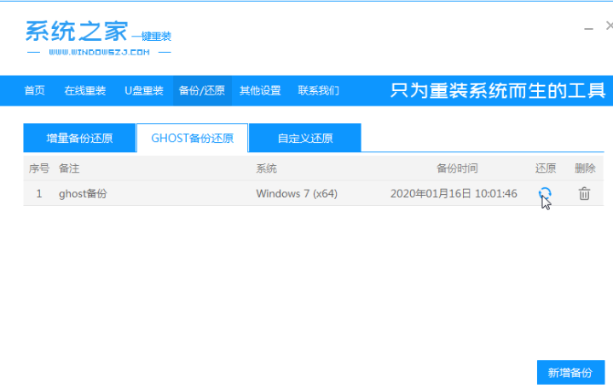The image size is (613, 388).
Task: Click the restore icon for ghost备份
Action: 545,194
